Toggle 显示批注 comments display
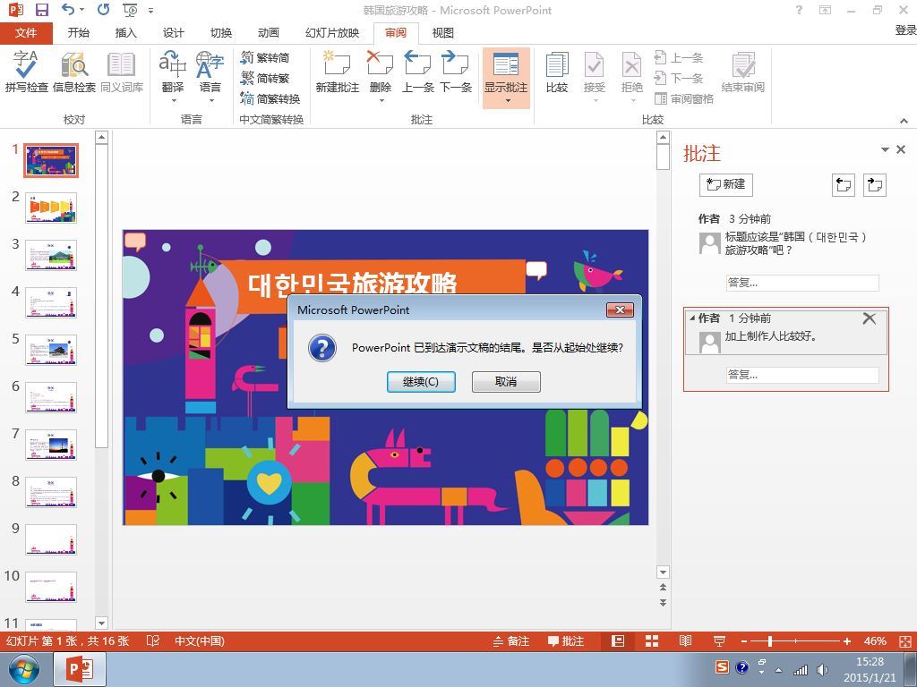 click(506, 78)
